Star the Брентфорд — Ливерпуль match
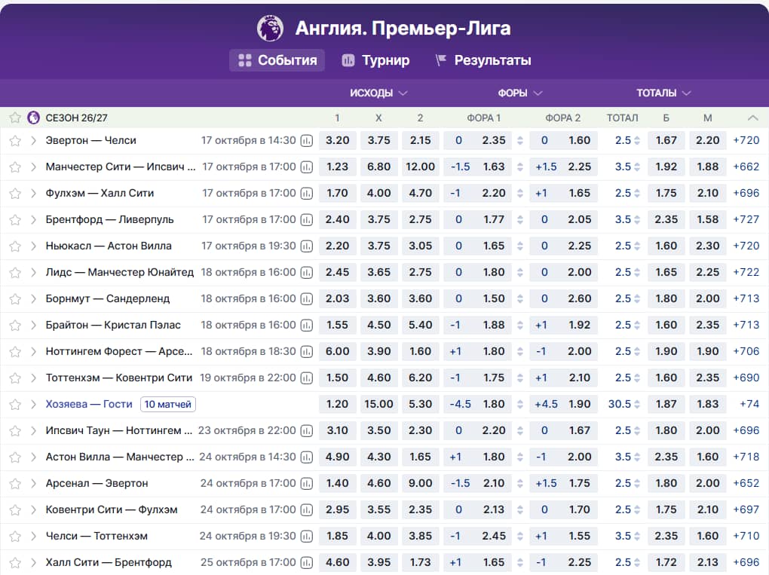Viewport: 769px width, 575px height. coord(15,220)
